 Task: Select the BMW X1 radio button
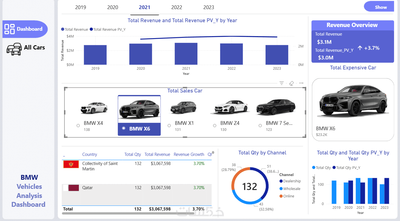[x=169, y=126]
